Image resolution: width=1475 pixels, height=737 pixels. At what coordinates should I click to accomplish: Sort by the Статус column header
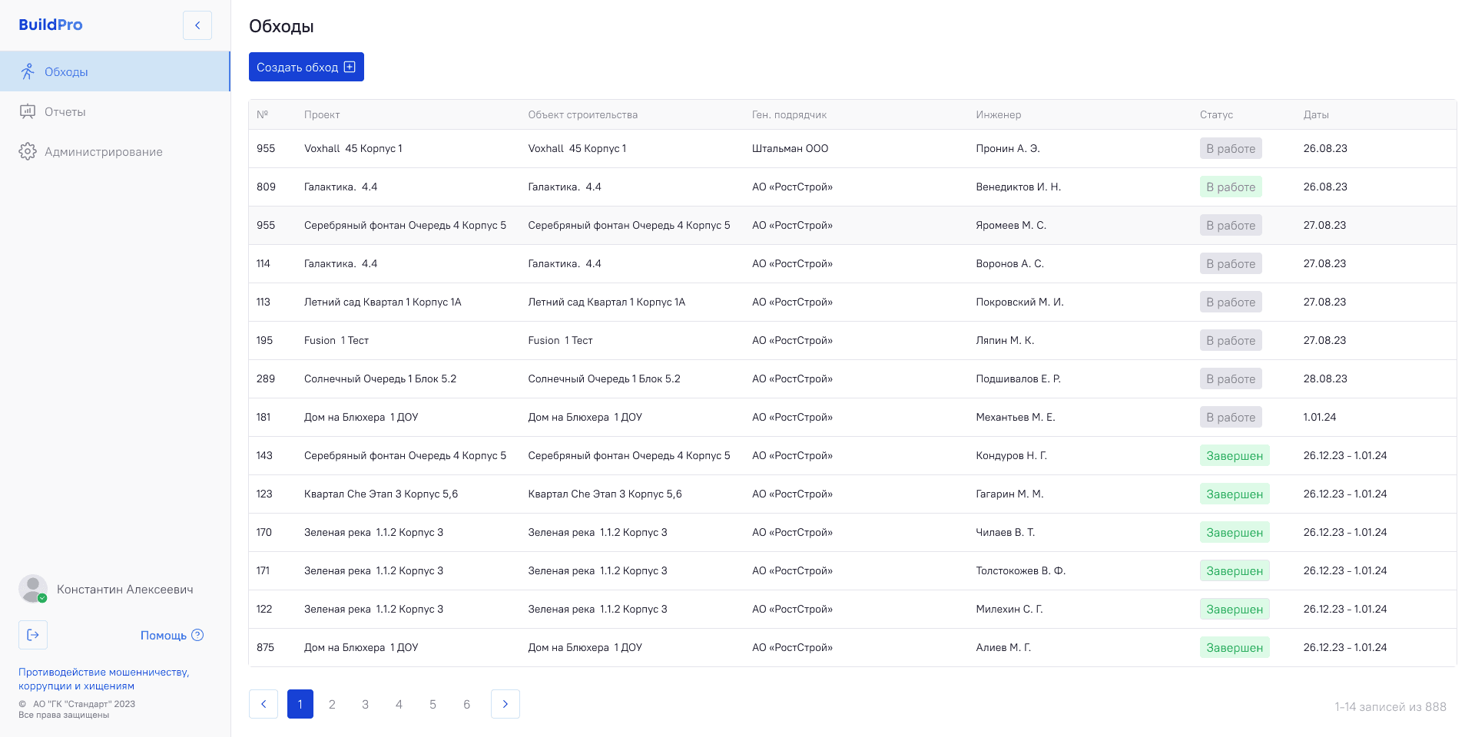[x=1216, y=114]
